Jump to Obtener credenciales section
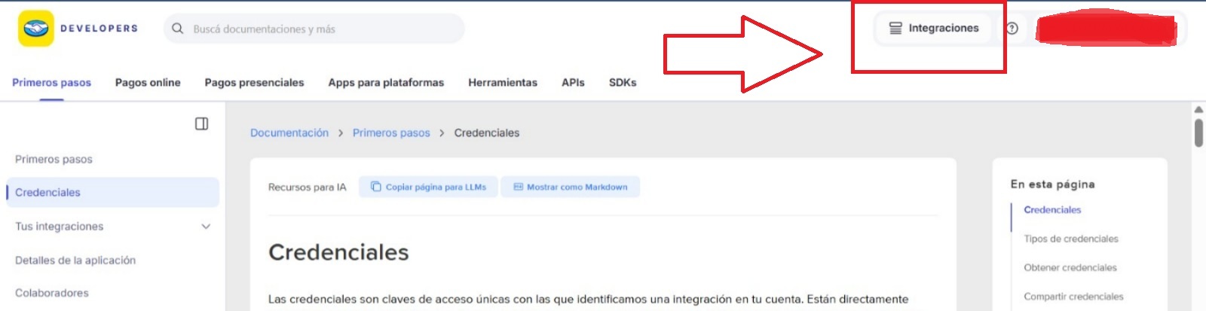1206x311 pixels. pyautogui.click(x=1070, y=267)
